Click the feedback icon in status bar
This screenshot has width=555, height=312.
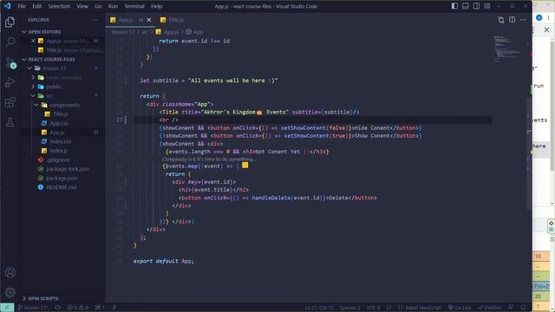coord(511,308)
